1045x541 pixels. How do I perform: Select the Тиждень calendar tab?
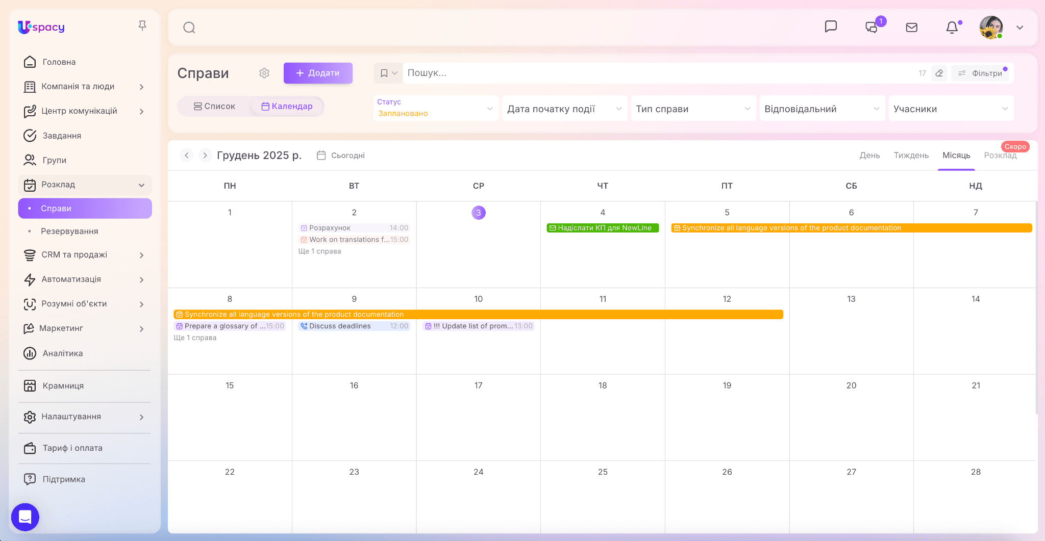tap(911, 155)
